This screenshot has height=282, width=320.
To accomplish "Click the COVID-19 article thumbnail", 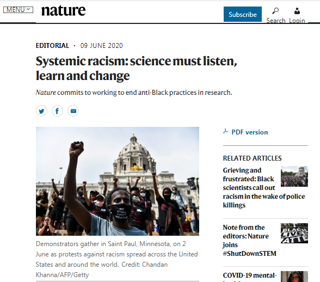I will (x=294, y=277).
